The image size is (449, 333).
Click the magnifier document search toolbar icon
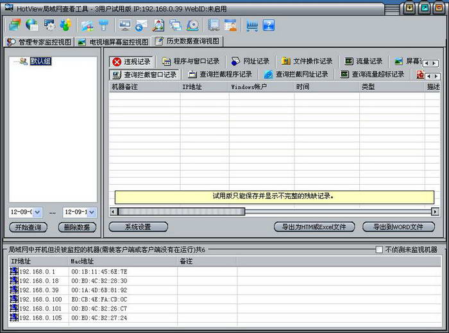pos(158,25)
